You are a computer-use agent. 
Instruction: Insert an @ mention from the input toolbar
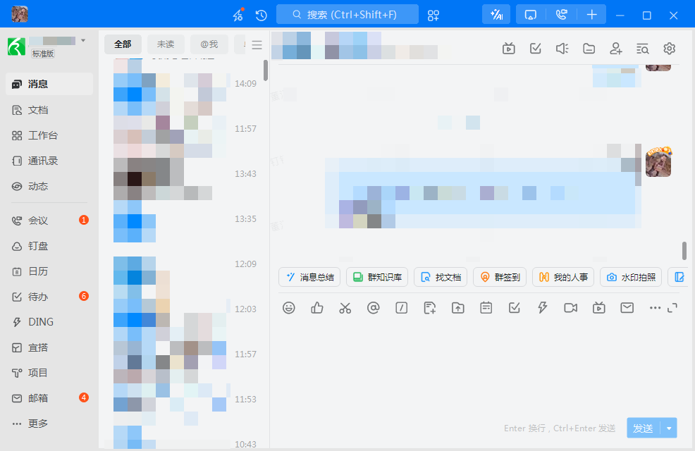(x=374, y=308)
